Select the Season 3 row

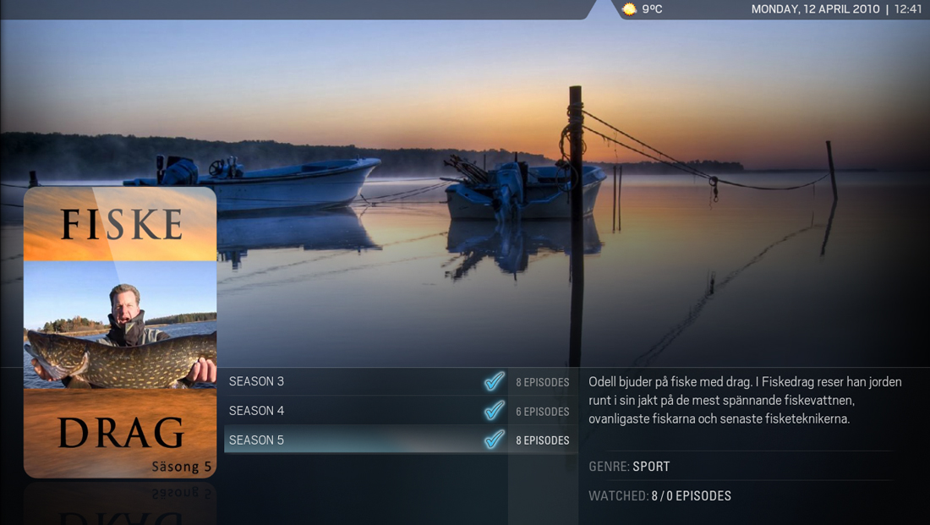(401, 381)
